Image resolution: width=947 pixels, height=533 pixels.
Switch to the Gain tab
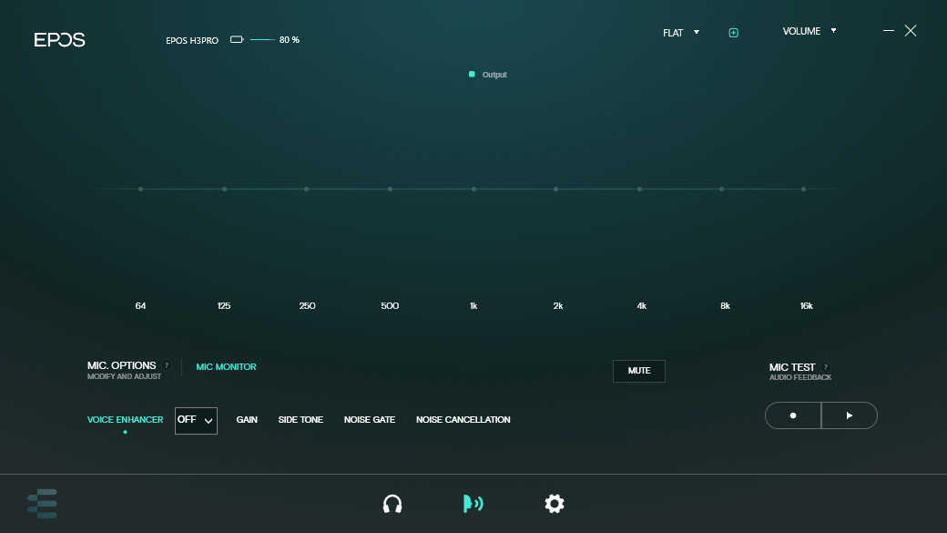click(247, 419)
